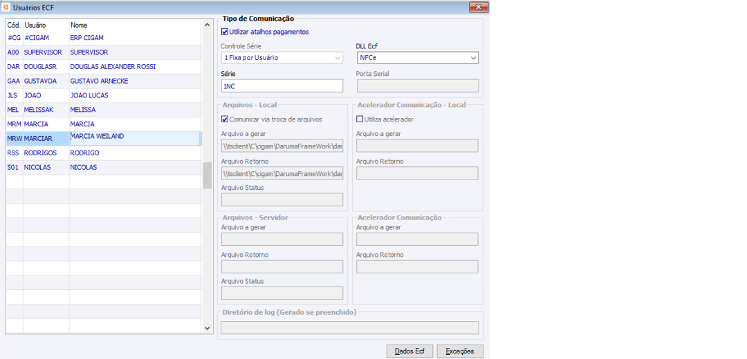Close the Usuários ECF window
747x359 pixels.
[479, 7]
